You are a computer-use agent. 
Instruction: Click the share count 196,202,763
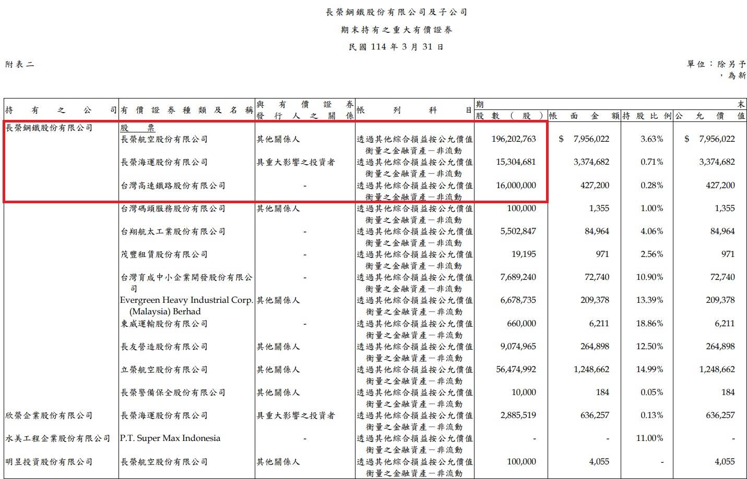pos(514,139)
